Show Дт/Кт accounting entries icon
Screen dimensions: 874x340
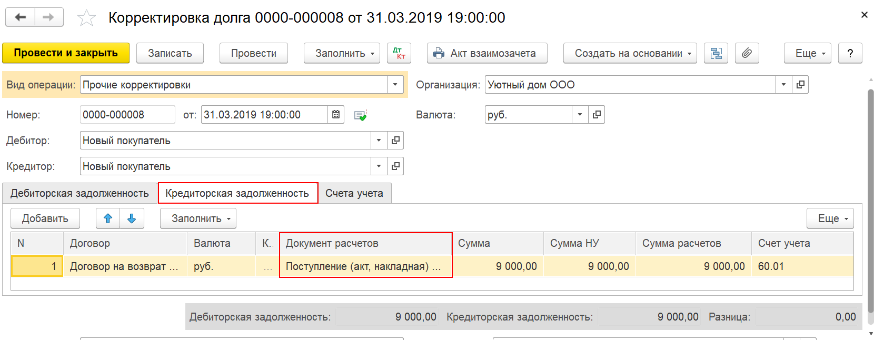[399, 53]
